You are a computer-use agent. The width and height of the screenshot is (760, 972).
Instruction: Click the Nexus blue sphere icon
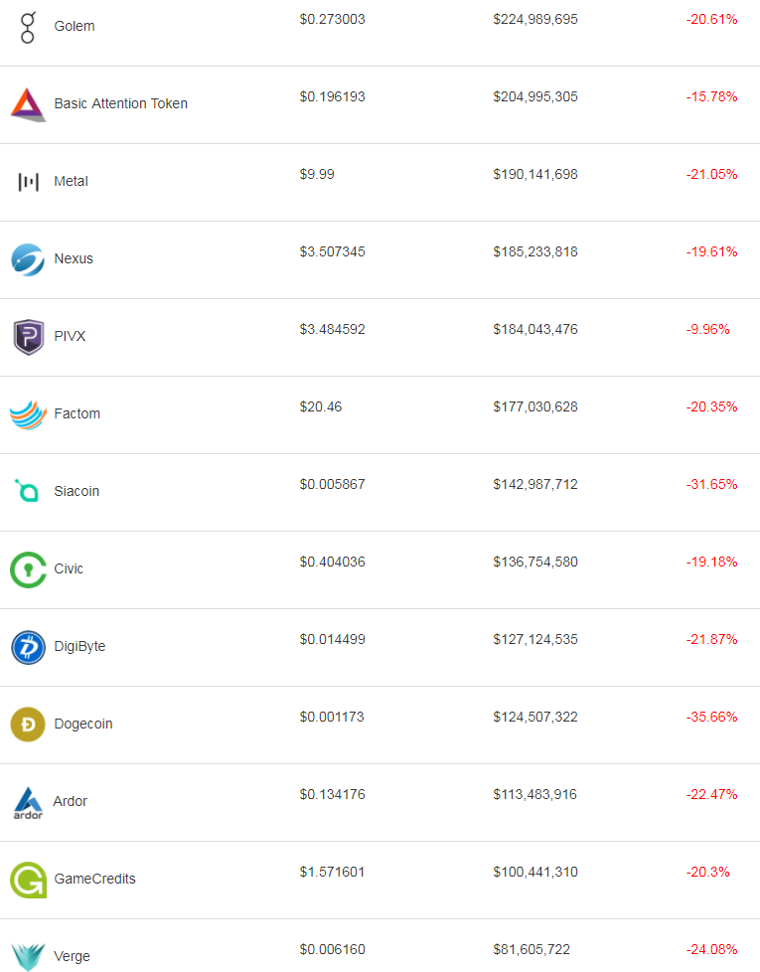pos(28,259)
